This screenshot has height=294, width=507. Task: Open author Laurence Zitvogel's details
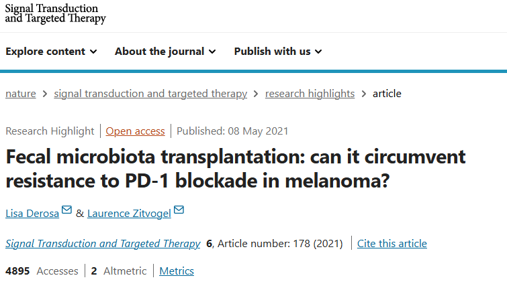pos(129,213)
